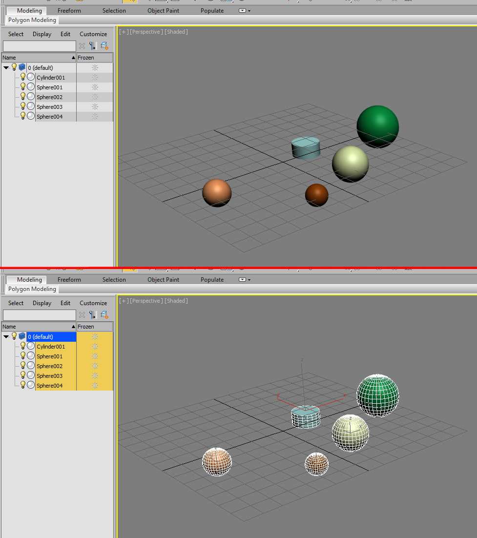Viewport: 477px width, 538px height.
Task: Open the [Shaded] viewport menu in the wireframe-overlay viewport
Action: [176, 301]
